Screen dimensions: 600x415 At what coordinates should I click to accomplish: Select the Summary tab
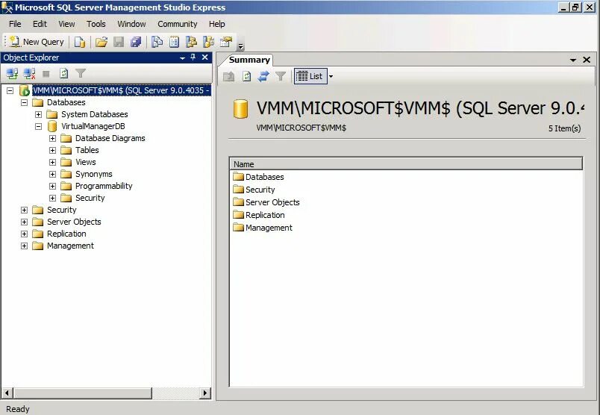point(249,60)
